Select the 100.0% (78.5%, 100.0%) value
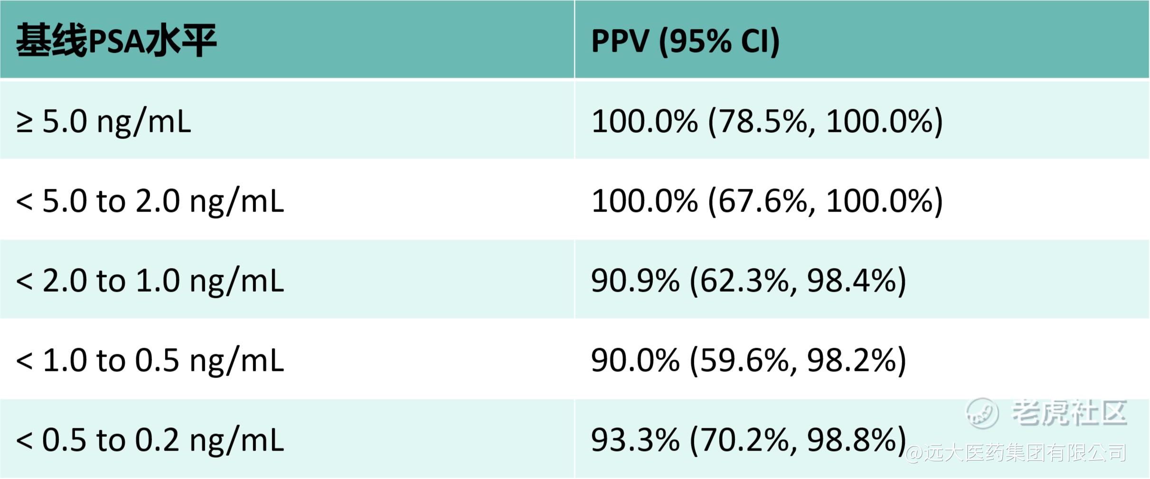Viewport: 1150px width, 479px height. (767, 121)
